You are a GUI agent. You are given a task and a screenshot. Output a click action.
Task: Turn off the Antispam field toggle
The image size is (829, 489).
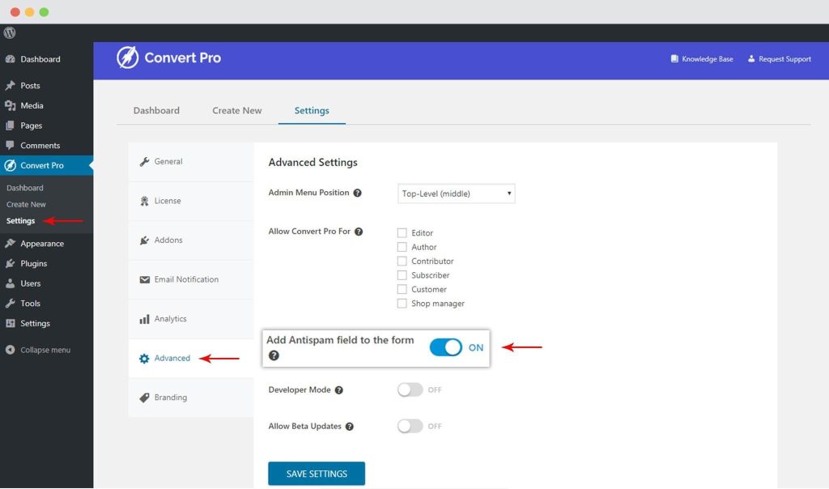coord(446,347)
